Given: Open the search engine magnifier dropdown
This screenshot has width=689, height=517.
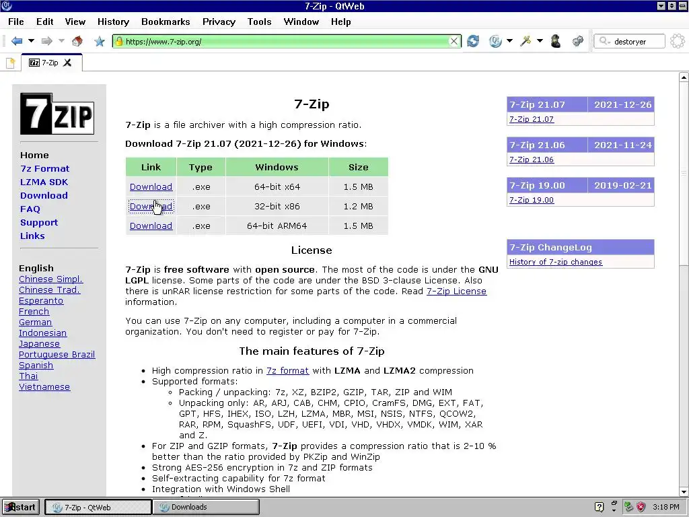Looking at the screenshot, I should [605, 41].
